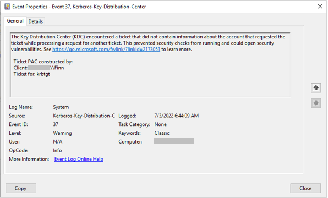Click the OpCode value 'Info'
328x198 pixels.
coord(57,151)
